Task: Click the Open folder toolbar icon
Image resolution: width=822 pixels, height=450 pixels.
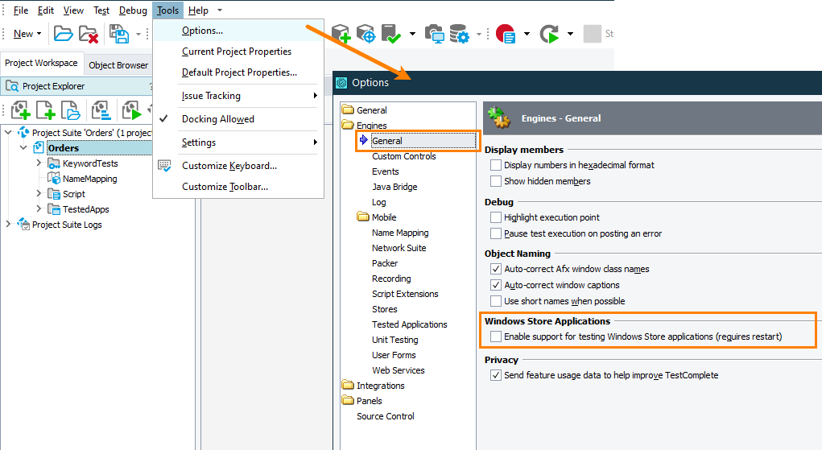Action: click(64, 34)
